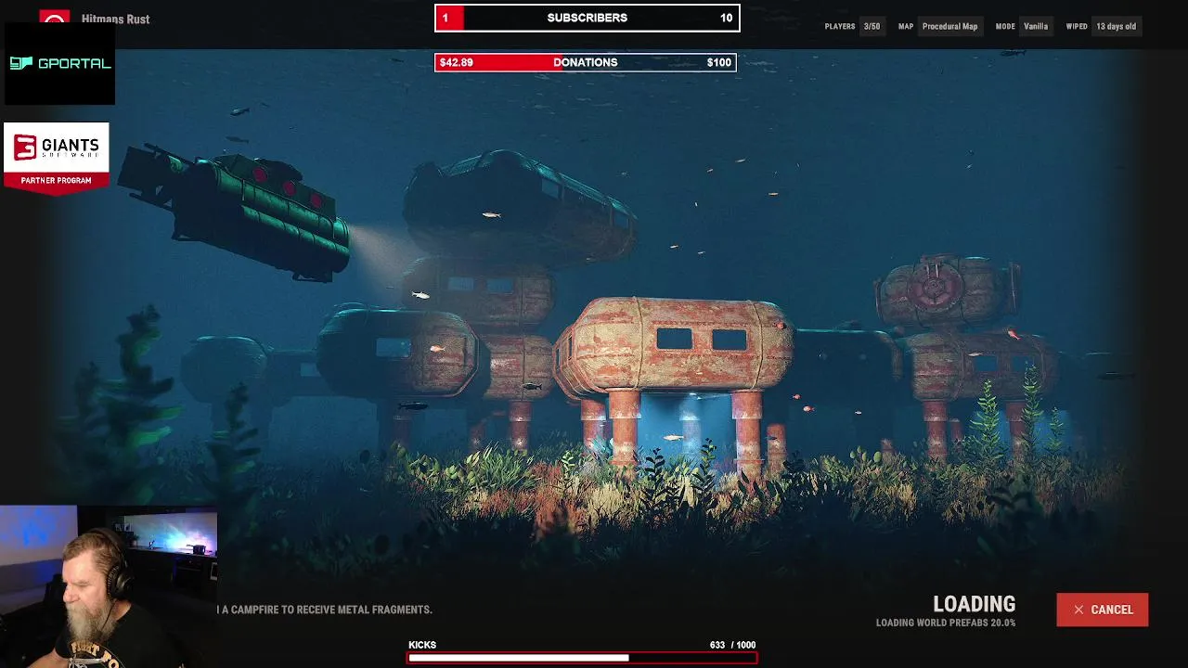This screenshot has height=668, width=1188.
Task: Click the red server icon beside Hitmans Rust
Action: point(55,19)
